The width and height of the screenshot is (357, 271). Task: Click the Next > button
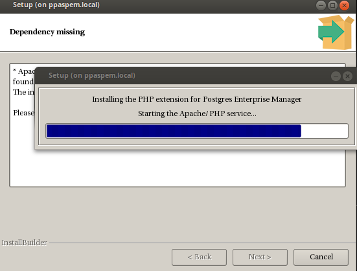(260, 257)
